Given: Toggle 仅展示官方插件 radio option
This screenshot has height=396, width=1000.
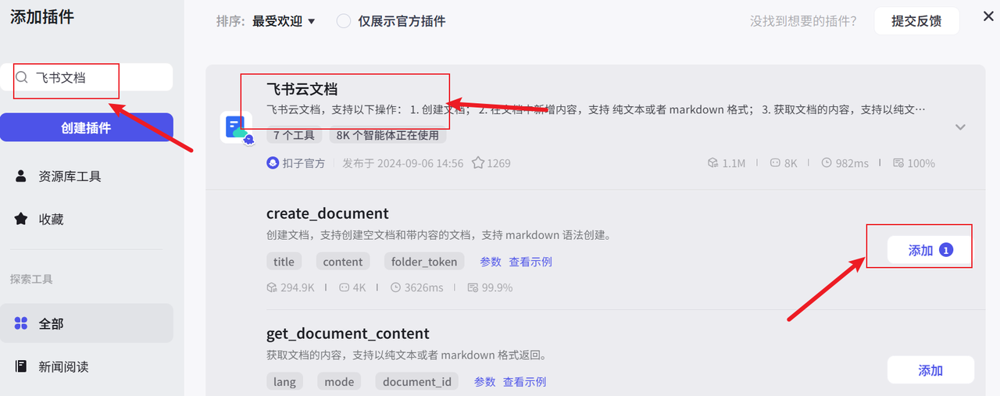Looking at the screenshot, I should click(x=344, y=21).
